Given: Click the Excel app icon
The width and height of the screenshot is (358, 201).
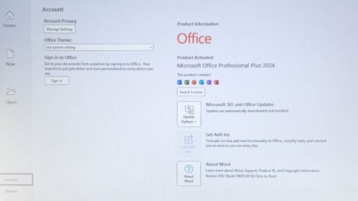Looking at the screenshot, I should coord(186,82).
